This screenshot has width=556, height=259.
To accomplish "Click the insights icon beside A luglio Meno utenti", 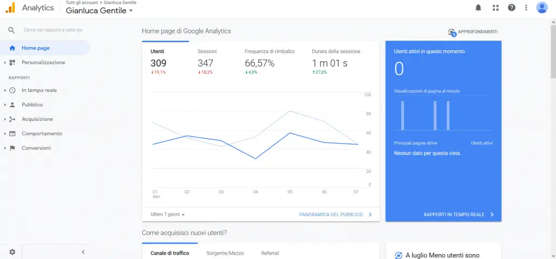I will tap(398, 255).
